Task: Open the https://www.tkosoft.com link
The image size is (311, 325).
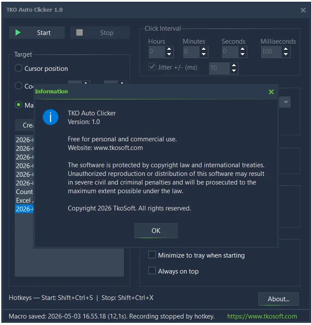Action: [262, 316]
